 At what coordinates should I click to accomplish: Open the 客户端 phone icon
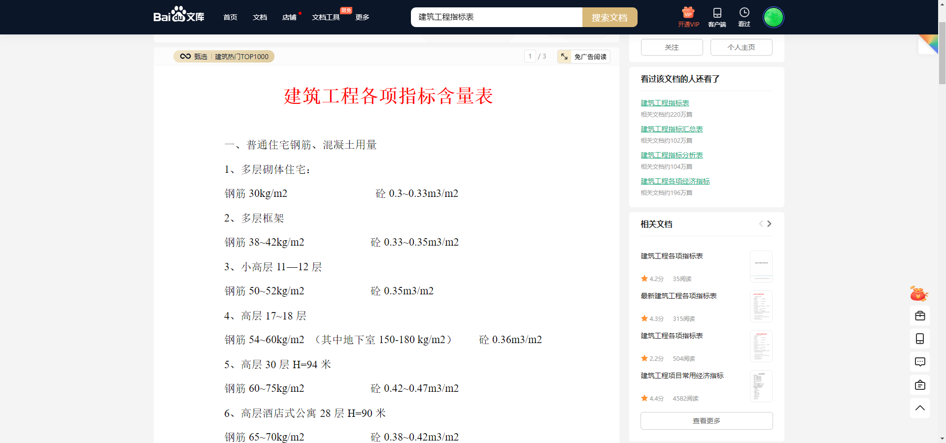(x=717, y=13)
